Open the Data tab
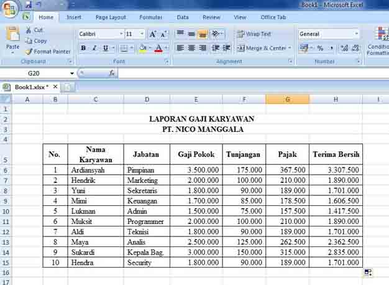This screenshot has height=285, width=389. coord(183,17)
